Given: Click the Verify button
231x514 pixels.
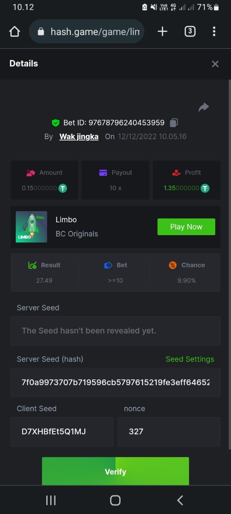Looking at the screenshot, I should pyautogui.click(x=115, y=471).
